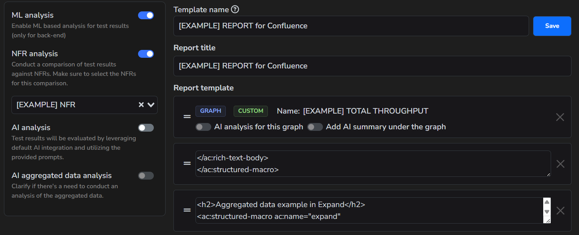Click the Template name input field

(x=351, y=26)
